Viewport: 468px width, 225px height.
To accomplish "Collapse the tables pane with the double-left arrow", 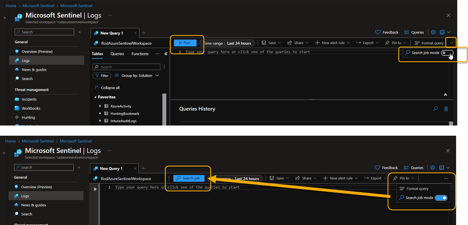I will click(166, 54).
